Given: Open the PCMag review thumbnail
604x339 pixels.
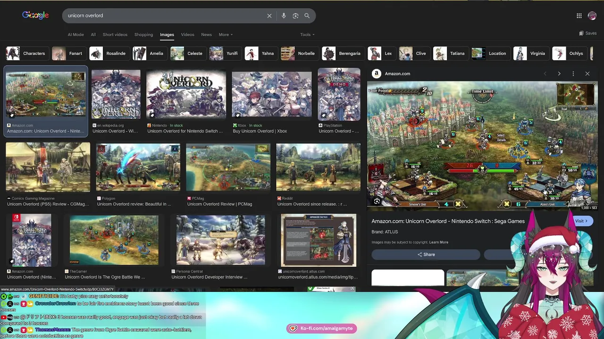Looking at the screenshot, I should [x=228, y=168].
